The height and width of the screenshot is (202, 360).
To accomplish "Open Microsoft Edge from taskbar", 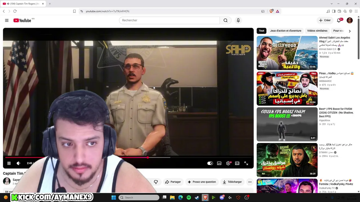I will tap(181, 198).
